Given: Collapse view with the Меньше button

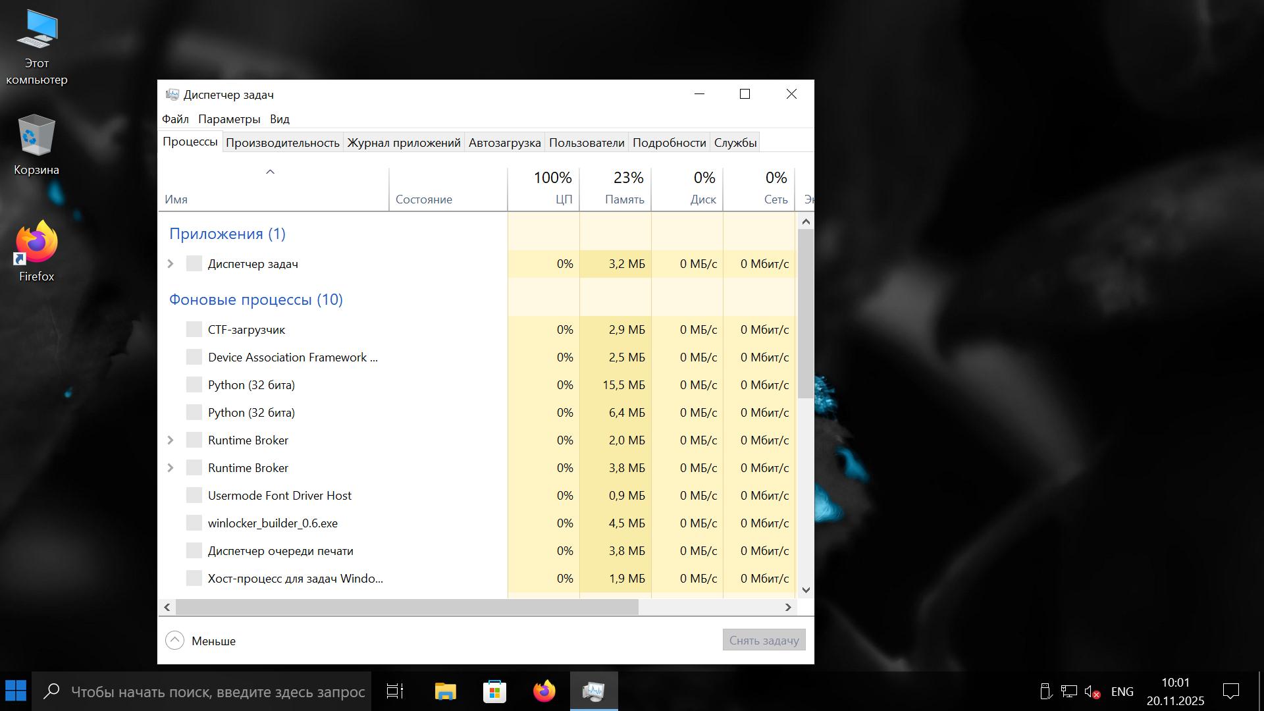Looking at the screenshot, I should (x=201, y=641).
